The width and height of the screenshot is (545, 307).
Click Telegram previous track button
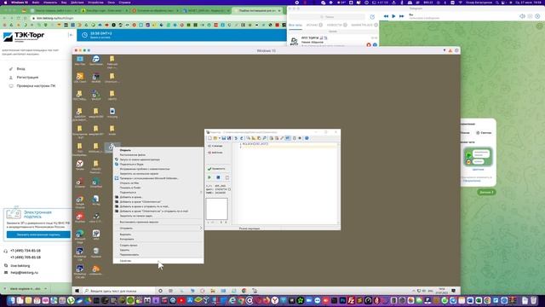point(386,16)
